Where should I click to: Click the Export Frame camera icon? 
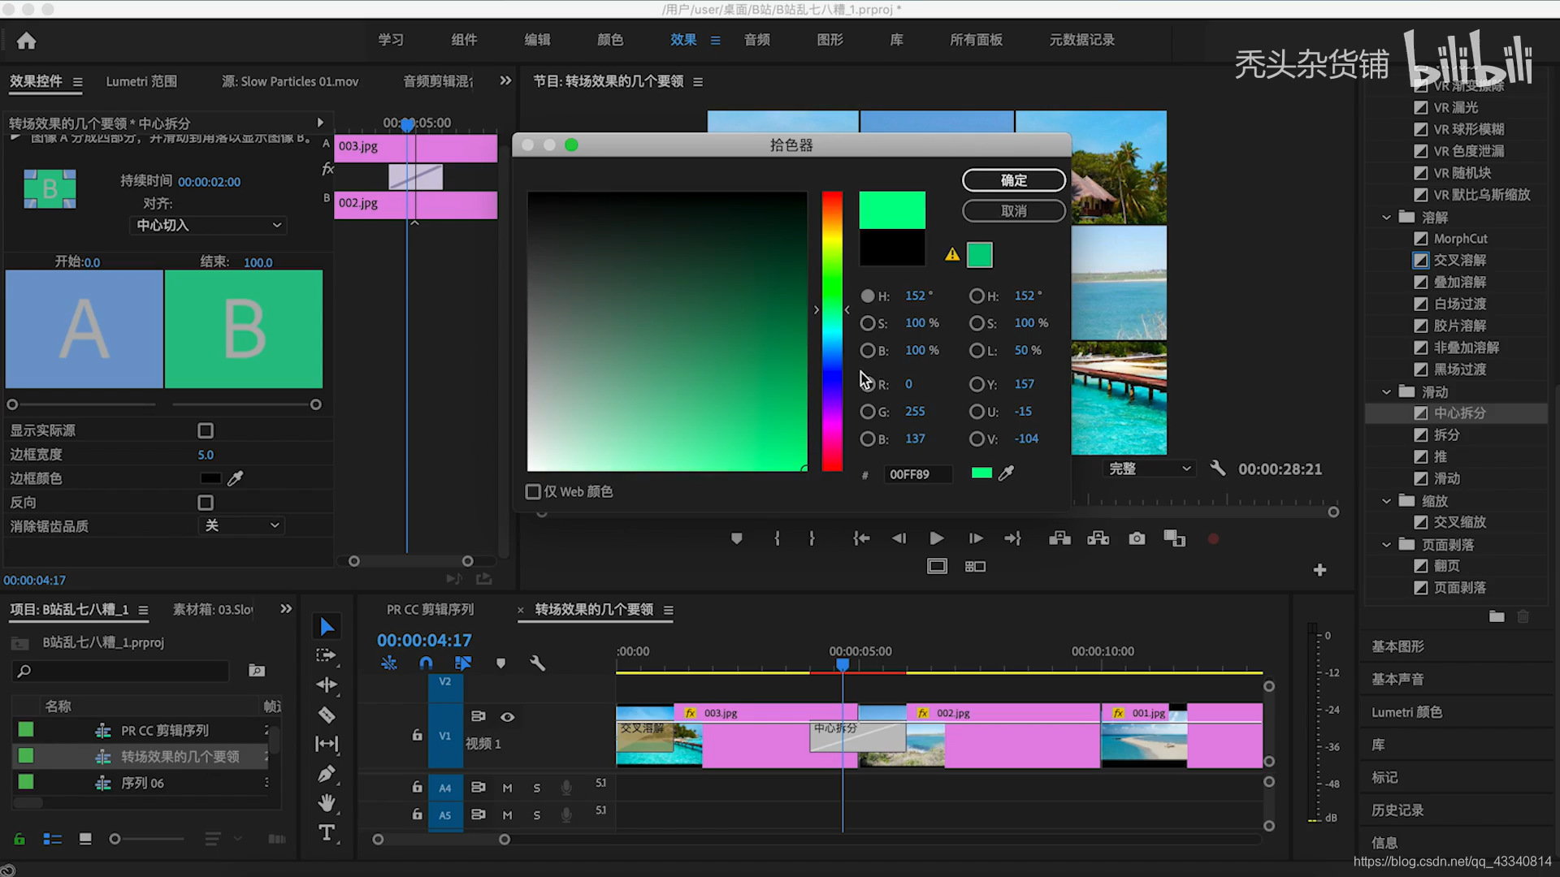1137,538
